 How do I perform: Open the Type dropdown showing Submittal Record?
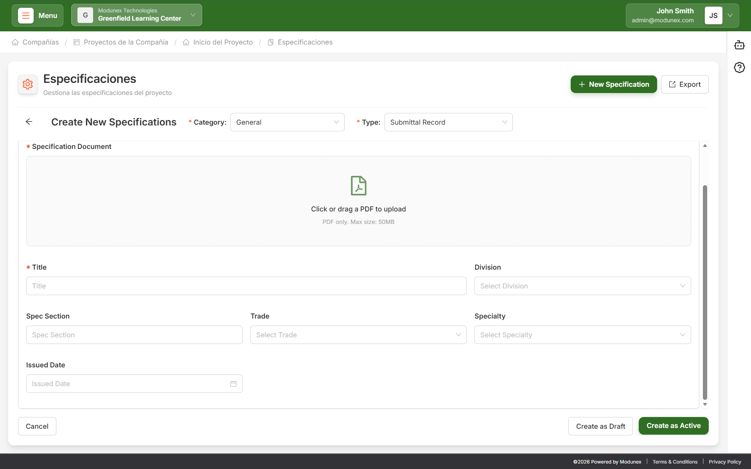coord(448,122)
